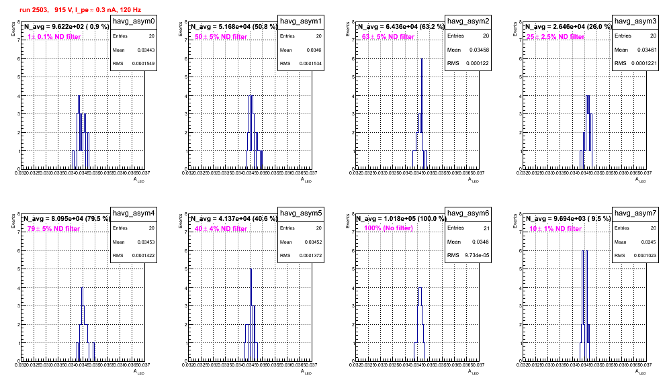Select the havg_asym3 stats box title
The height and width of the screenshot is (384, 669).
pyautogui.click(x=635, y=21)
